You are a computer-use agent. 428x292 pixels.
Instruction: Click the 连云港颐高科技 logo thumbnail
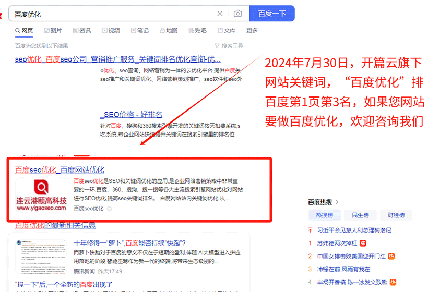[x=41, y=195]
